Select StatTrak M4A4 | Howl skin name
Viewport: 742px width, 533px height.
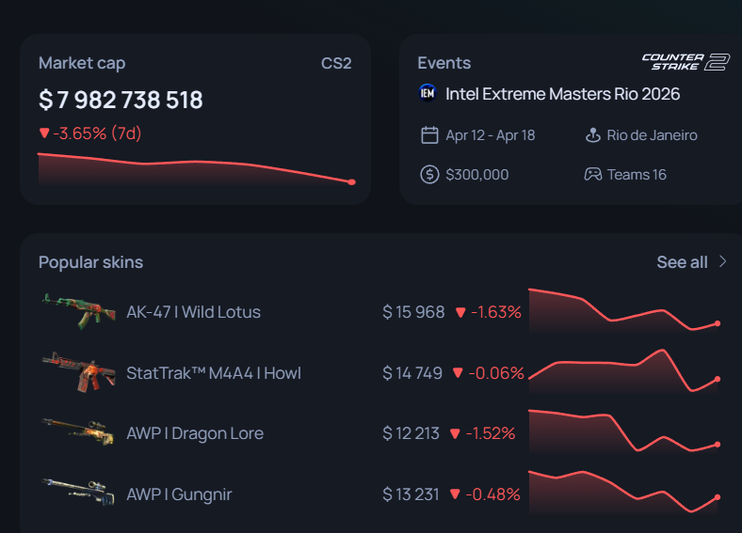[214, 373]
